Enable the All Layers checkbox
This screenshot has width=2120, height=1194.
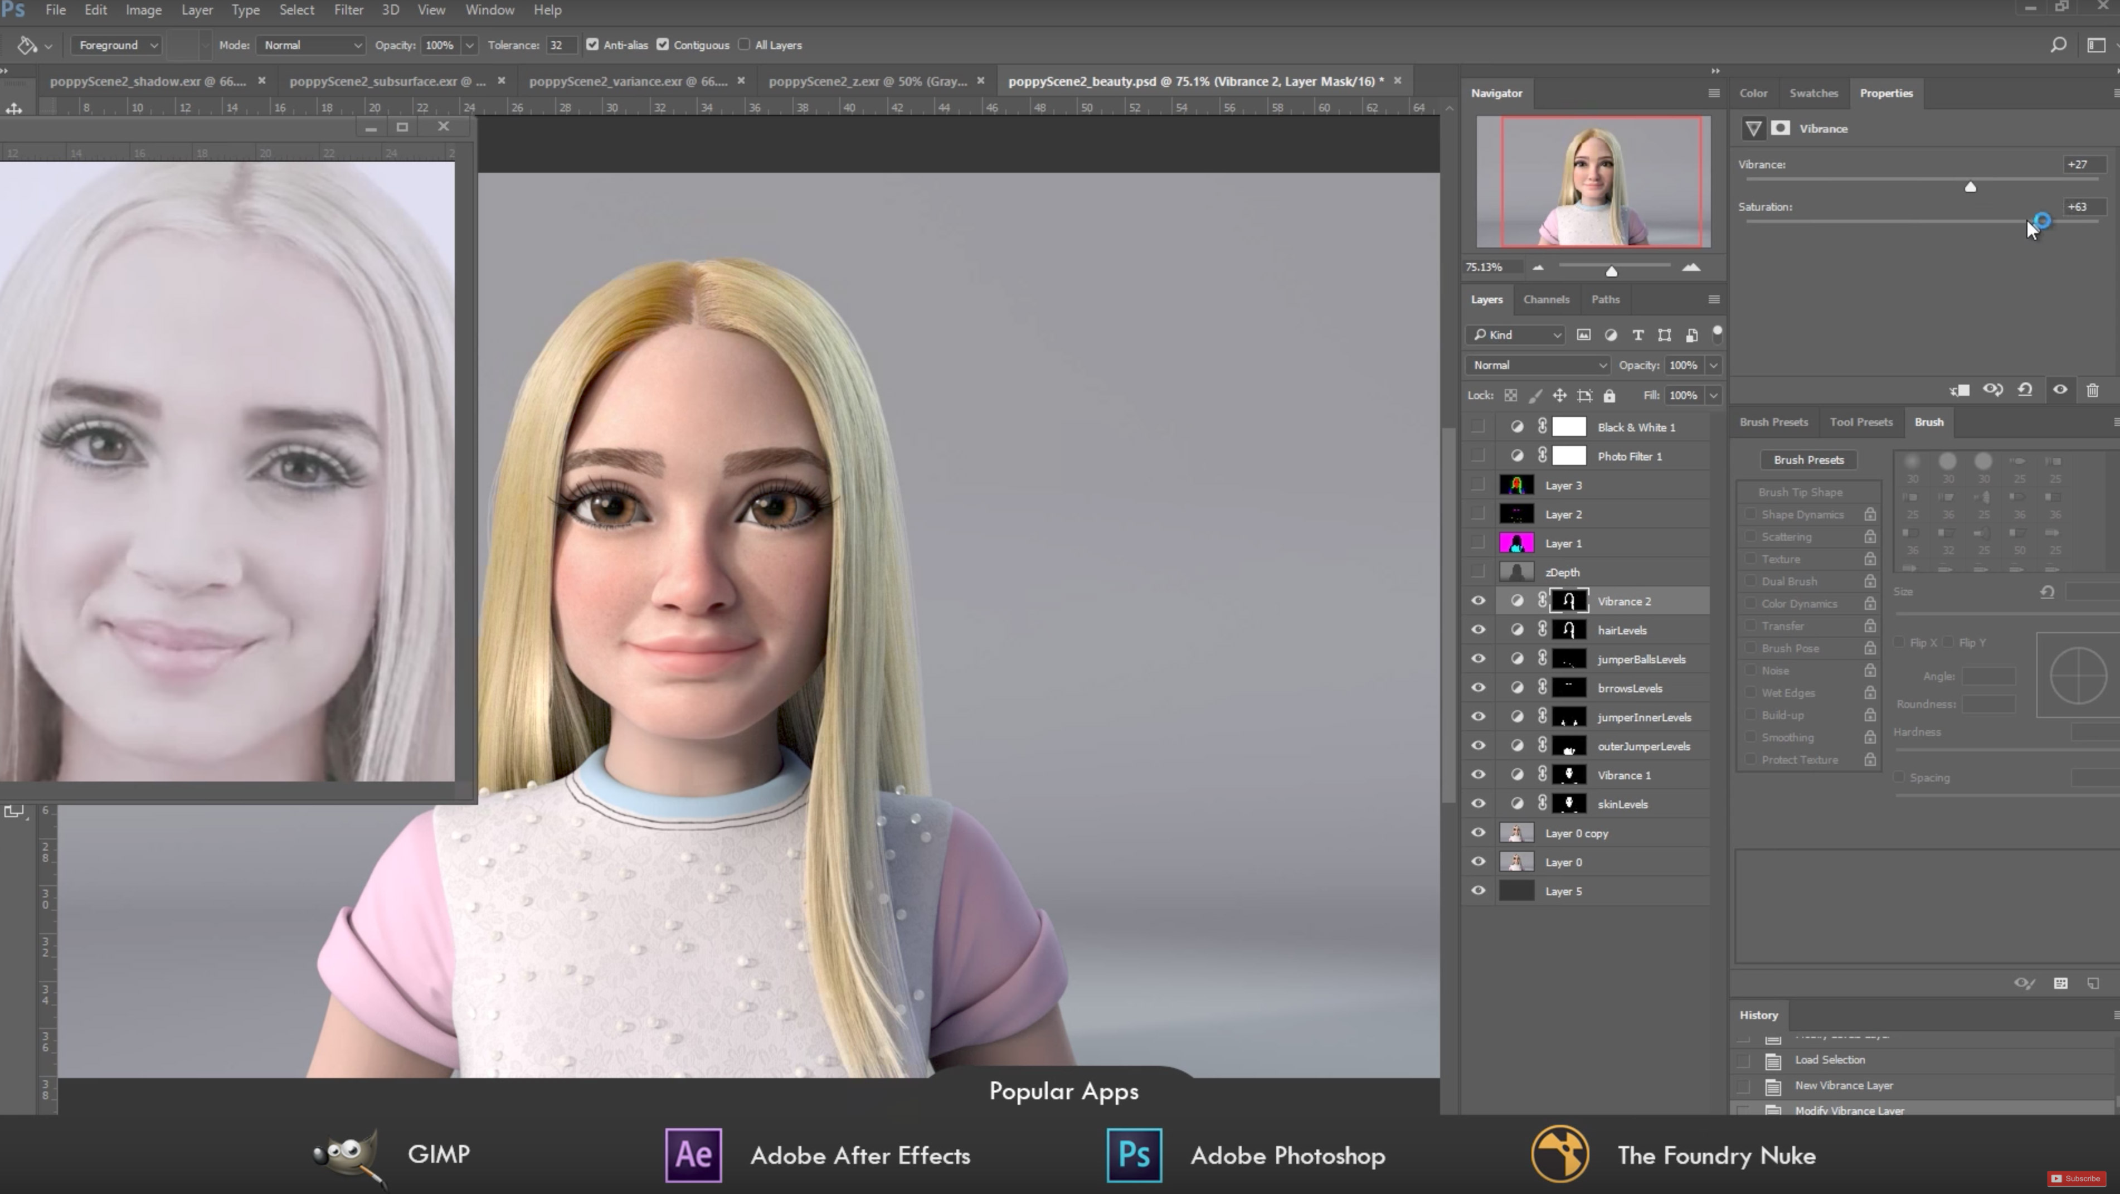pyautogui.click(x=744, y=45)
